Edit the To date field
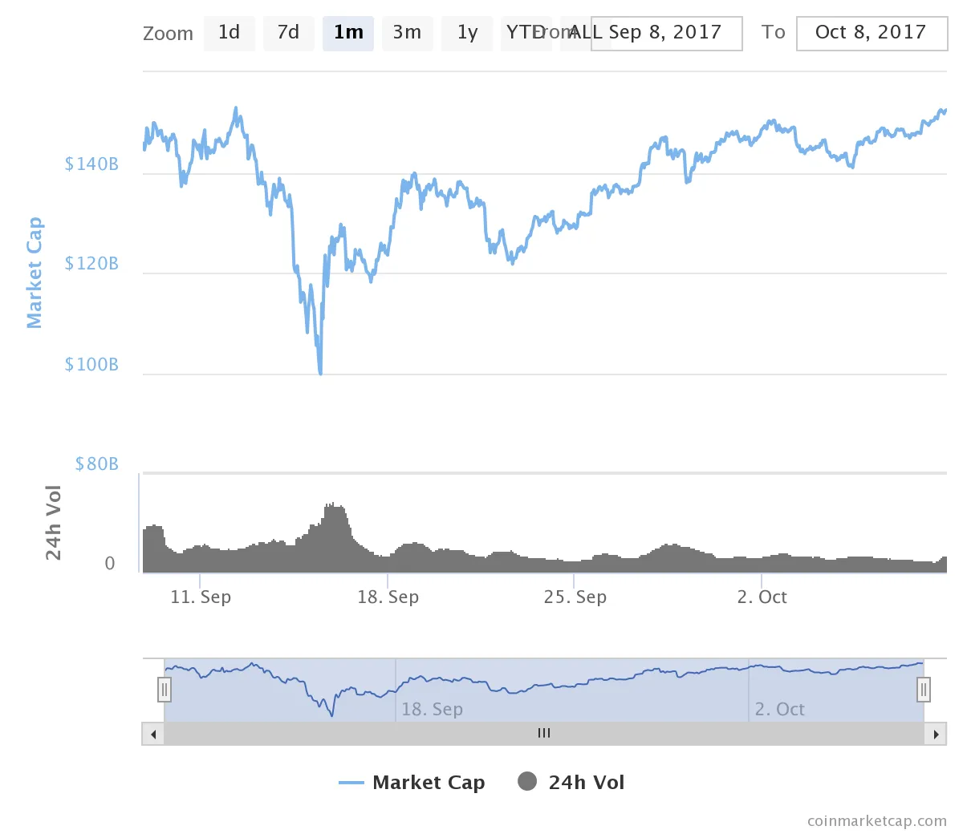Image resolution: width=963 pixels, height=834 pixels. pyautogui.click(x=872, y=33)
